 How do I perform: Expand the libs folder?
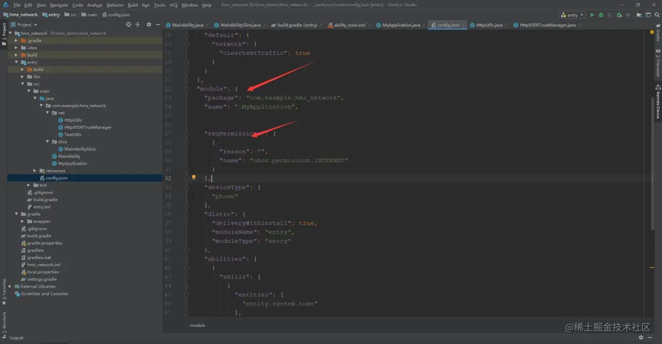pyautogui.click(x=23, y=77)
